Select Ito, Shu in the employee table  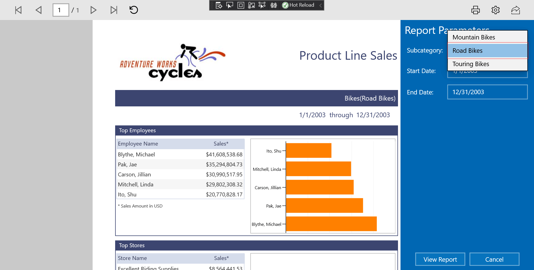pos(127,194)
